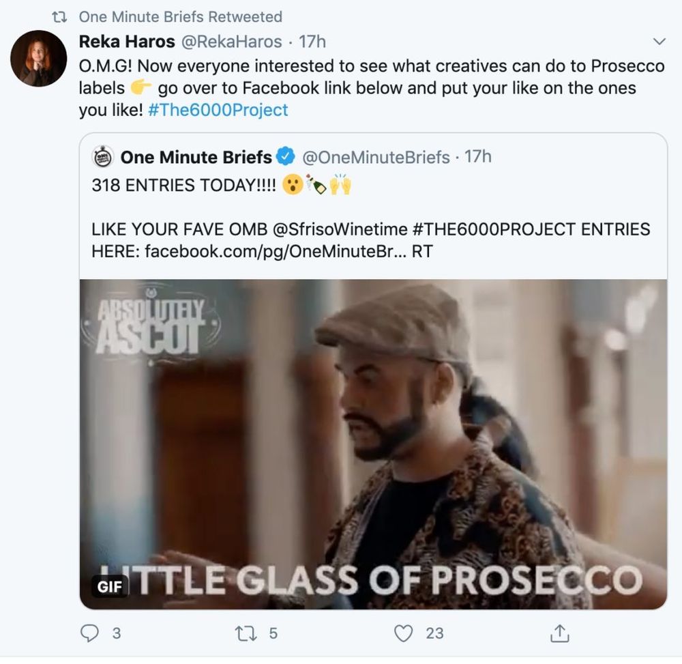The image size is (682, 664).
Task: Click One Minute Briefs logo avatar
Action: click(x=102, y=157)
